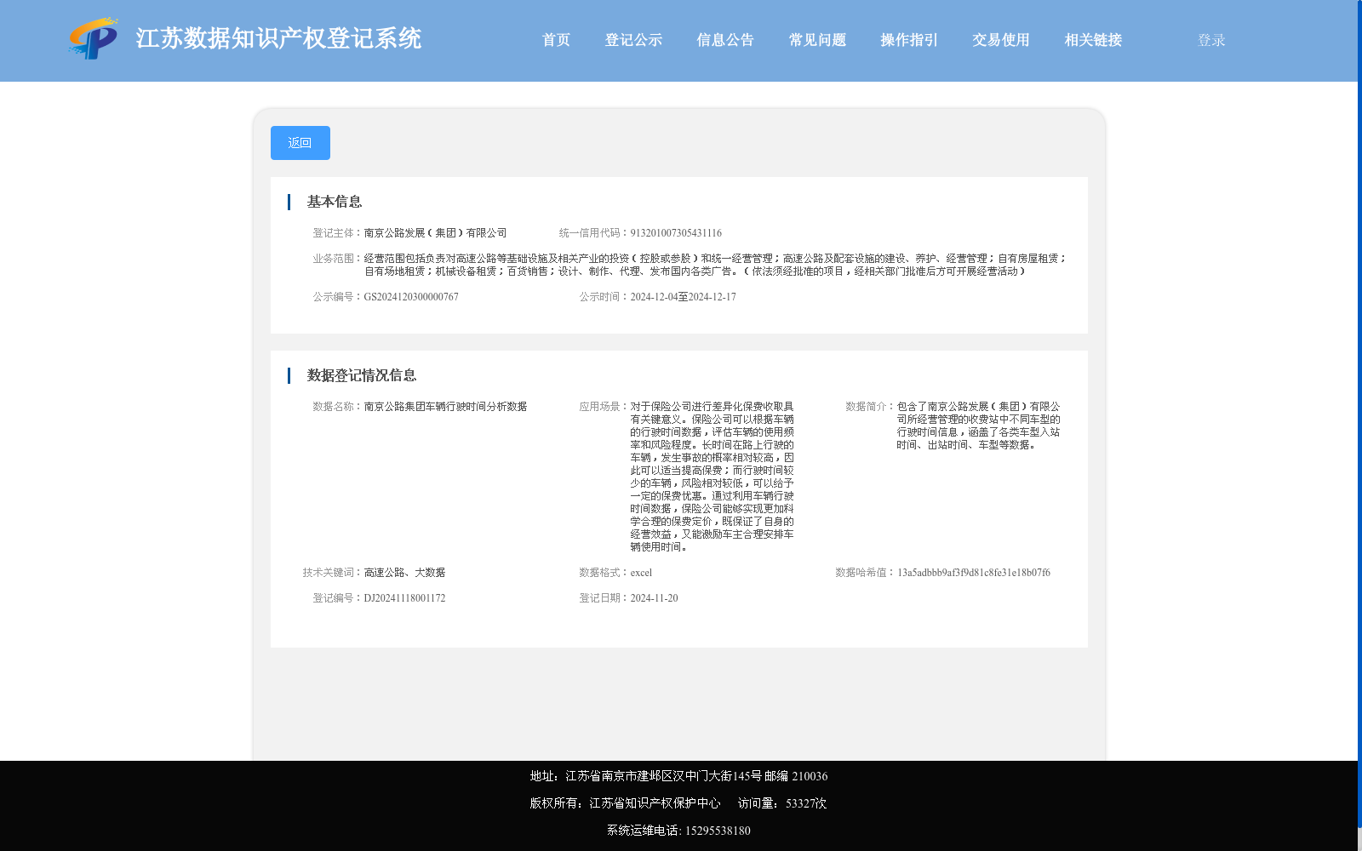
Task: Select the keywords 高速公路、大数据
Action: tap(404, 573)
